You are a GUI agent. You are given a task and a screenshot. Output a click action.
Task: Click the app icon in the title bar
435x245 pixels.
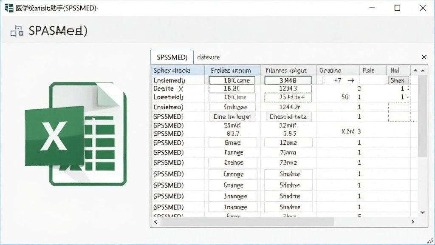coord(9,8)
